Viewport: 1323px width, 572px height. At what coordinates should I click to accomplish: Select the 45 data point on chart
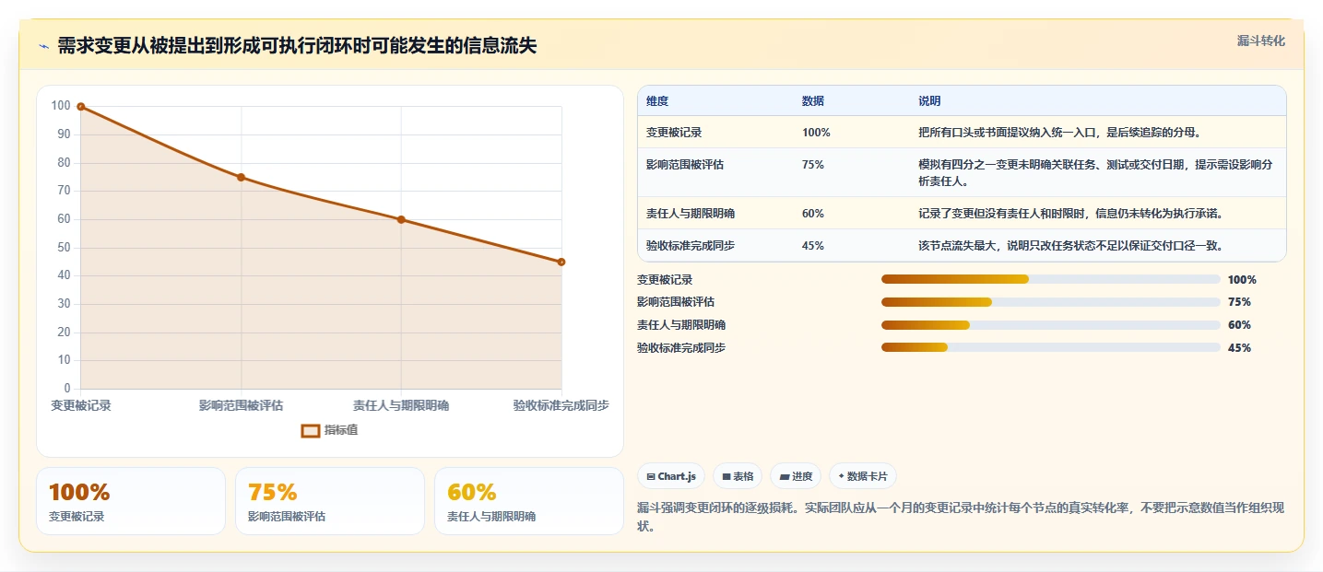coord(561,262)
